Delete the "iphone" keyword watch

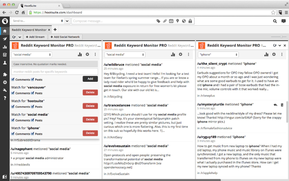click(x=90, y=133)
